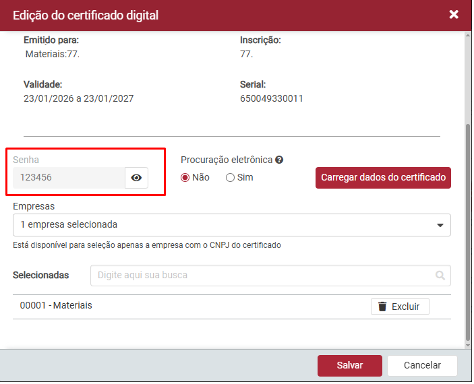Click the magnifier icon in the search box
474x384 pixels.
click(x=440, y=276)
